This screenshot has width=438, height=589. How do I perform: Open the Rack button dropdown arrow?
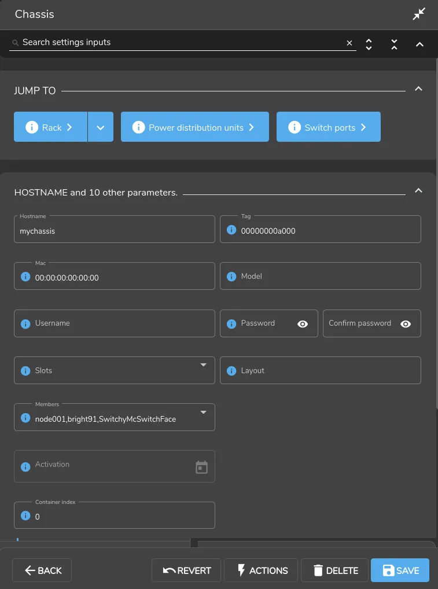(100, 127)
